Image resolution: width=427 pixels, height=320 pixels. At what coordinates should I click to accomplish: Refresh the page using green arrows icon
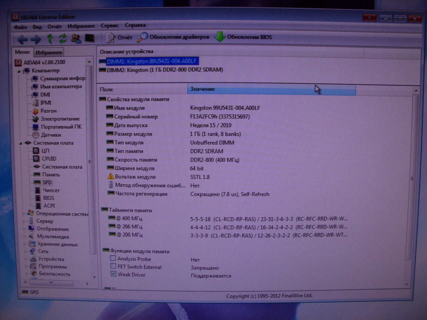63,39
